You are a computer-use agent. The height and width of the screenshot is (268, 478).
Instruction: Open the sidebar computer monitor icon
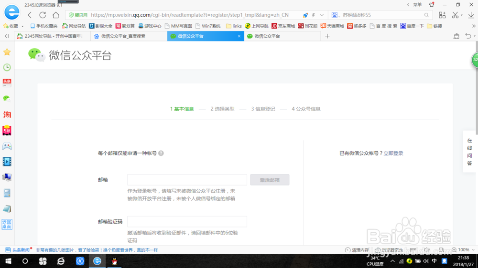click(7, 177)
